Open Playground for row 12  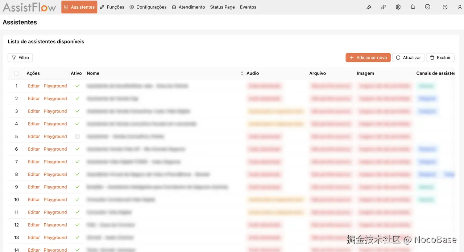click(x=55, y=225)
